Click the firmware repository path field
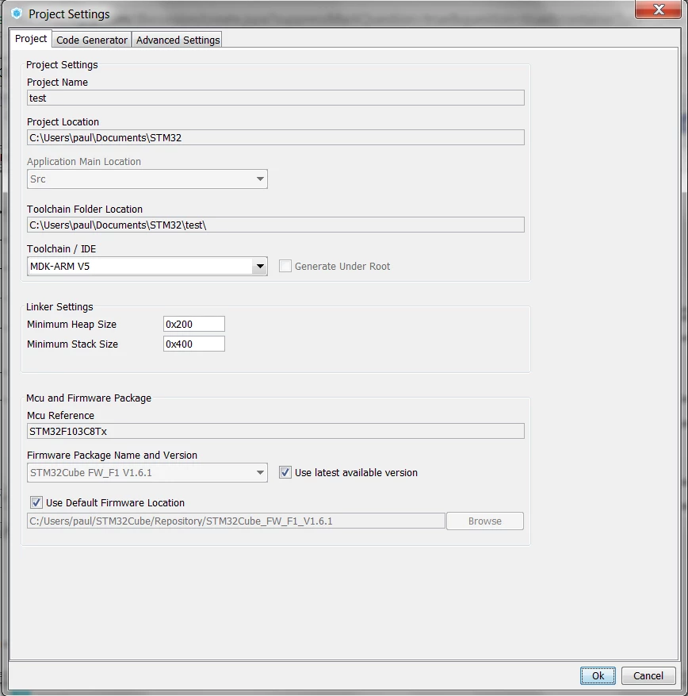 (236, 521)
